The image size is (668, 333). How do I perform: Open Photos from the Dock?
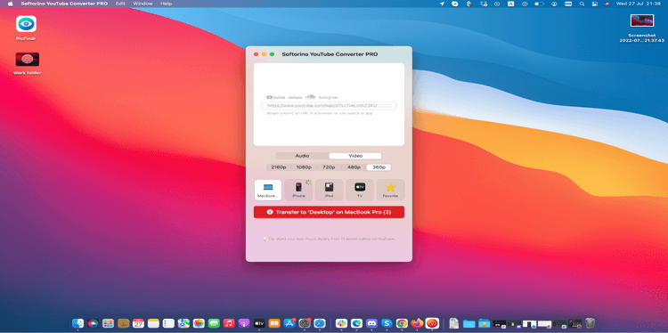199,323
